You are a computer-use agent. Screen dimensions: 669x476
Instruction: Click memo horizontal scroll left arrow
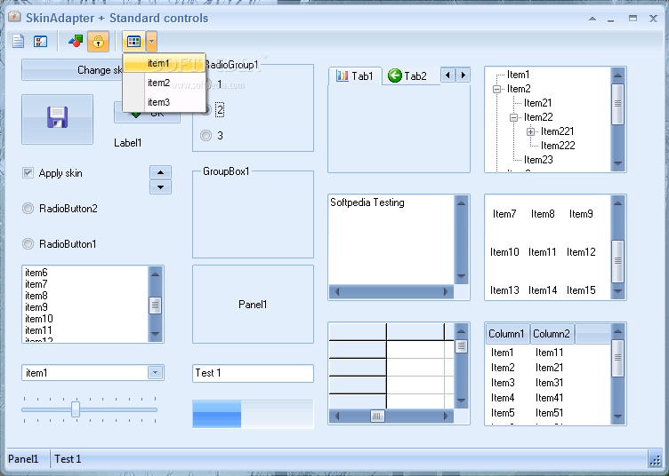click(x=337, y=291)
